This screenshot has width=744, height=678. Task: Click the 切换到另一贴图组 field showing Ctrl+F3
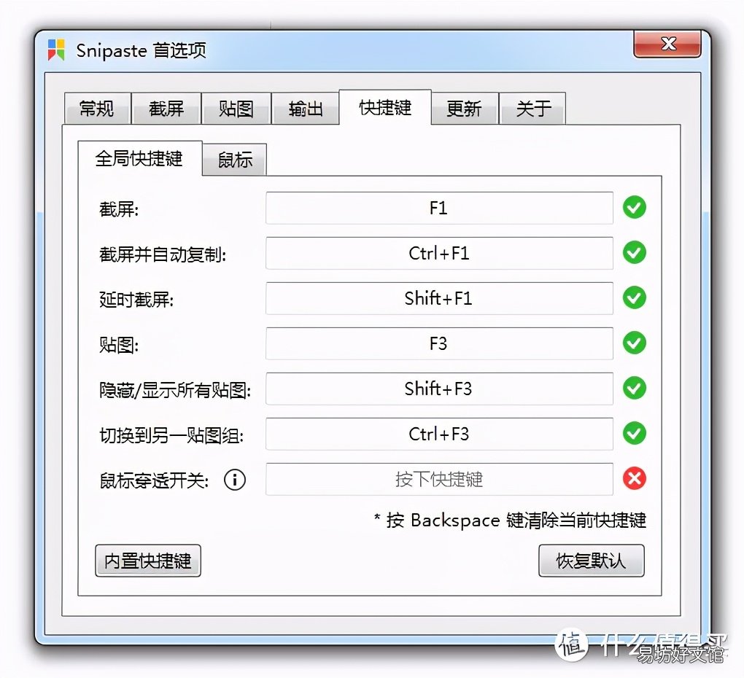tap(439, 434)
